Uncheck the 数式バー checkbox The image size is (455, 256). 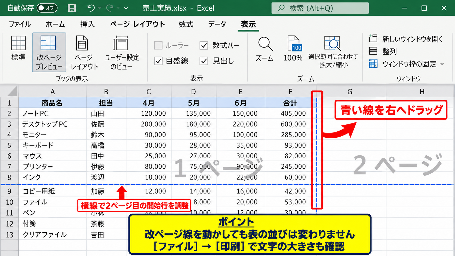[x=204, y=45]
